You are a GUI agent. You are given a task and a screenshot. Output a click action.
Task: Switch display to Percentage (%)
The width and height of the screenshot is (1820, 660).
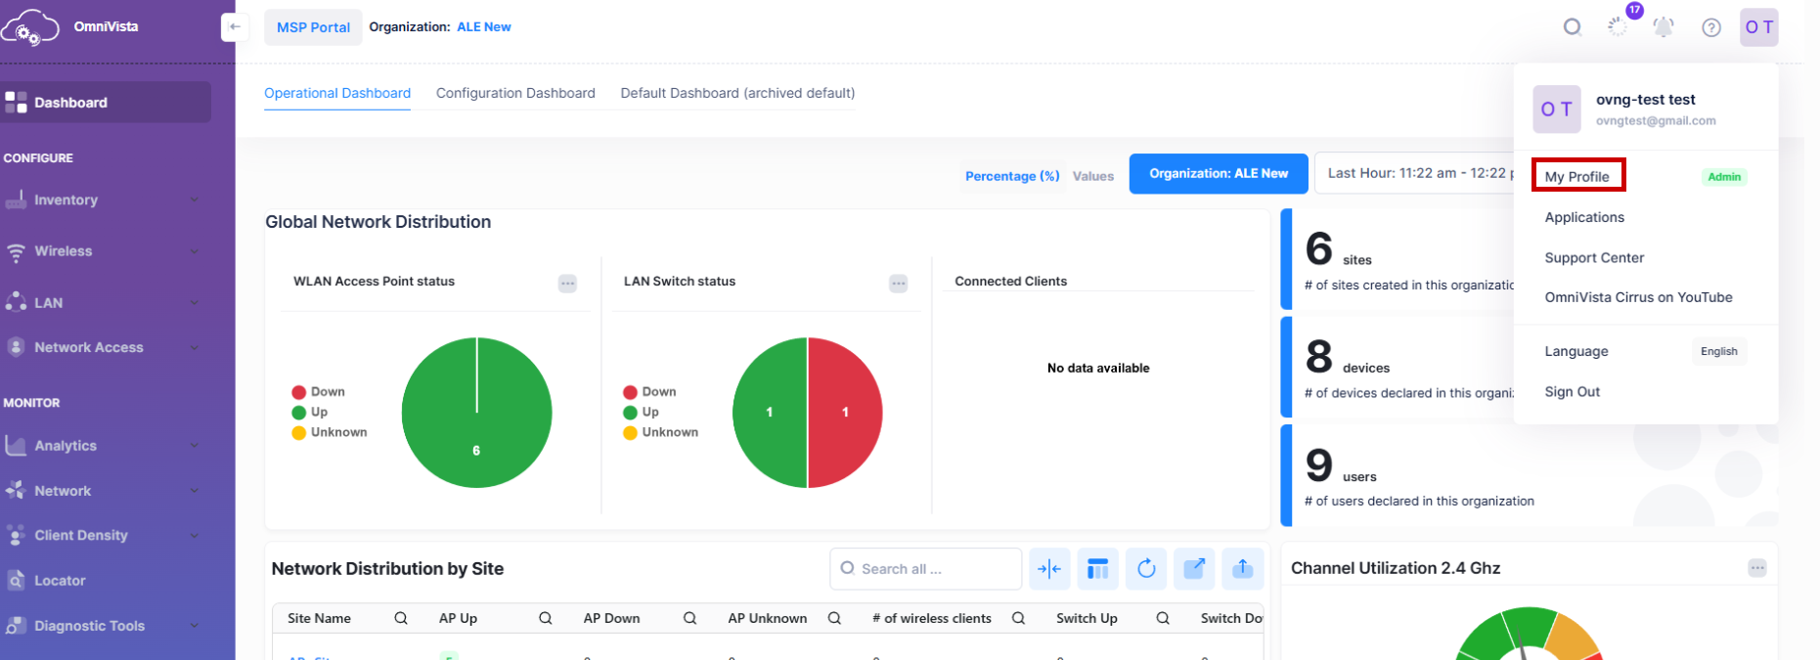click(1011, 176)
